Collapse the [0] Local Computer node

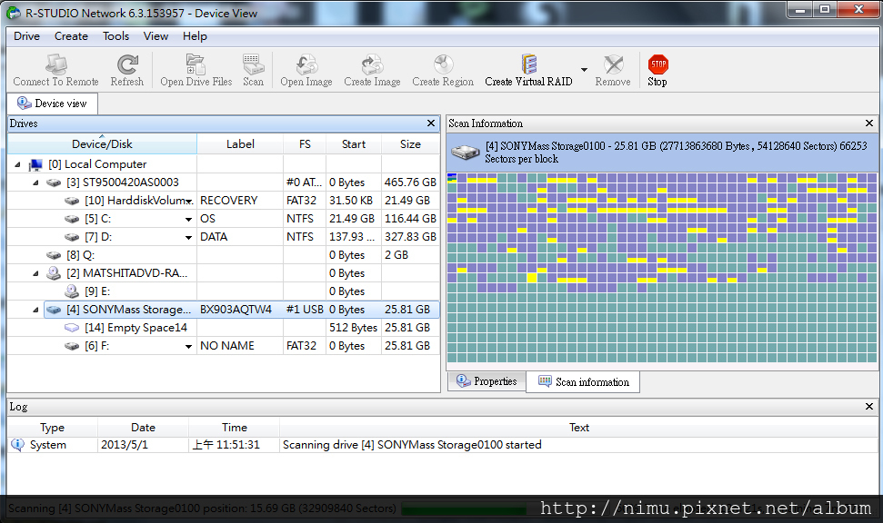pos(17,164)
